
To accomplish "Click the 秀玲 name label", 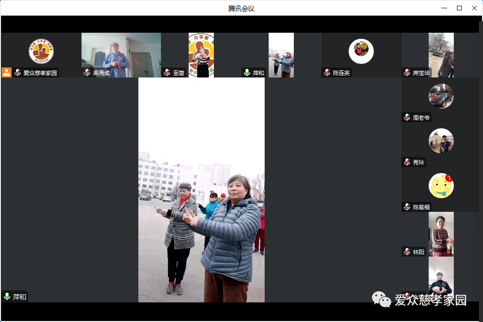I will tap(419, 163).
